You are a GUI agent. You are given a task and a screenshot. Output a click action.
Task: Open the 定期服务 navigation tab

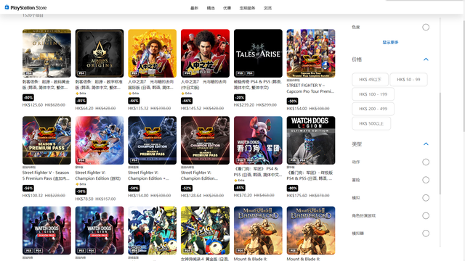tap(247, 8)
